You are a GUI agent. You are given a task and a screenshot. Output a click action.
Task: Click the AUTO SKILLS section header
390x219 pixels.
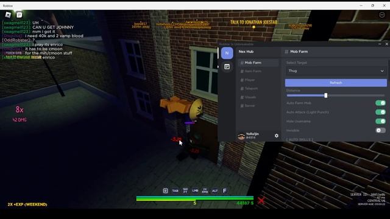pyautogui.click(x=300, y=139)
